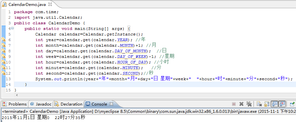Viewport: 296px width, 122px height.
Task: Select the CalendarDemo.java editor tab
Action: click(x=27, y=4)
